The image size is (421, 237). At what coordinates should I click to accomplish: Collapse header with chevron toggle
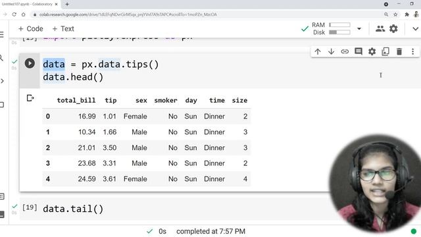[415, 29]
